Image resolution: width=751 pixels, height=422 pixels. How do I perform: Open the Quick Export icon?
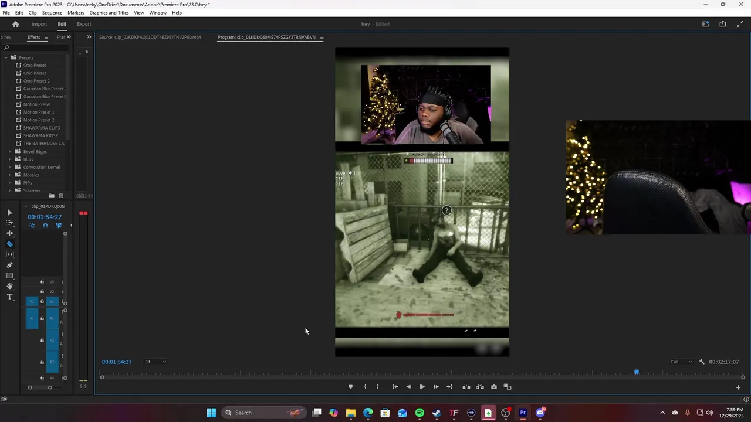(x=723, y=24)
